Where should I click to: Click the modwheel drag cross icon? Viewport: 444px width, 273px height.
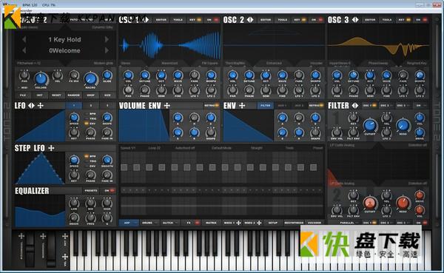click(43, 236)
